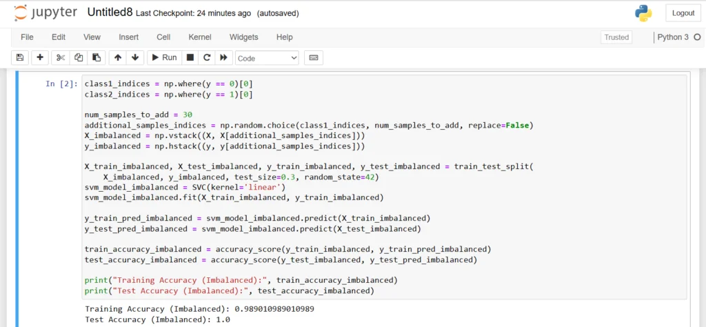Click the Last Checkpoint text
This screenshot has width=706, height=327.
coord(193,14)
